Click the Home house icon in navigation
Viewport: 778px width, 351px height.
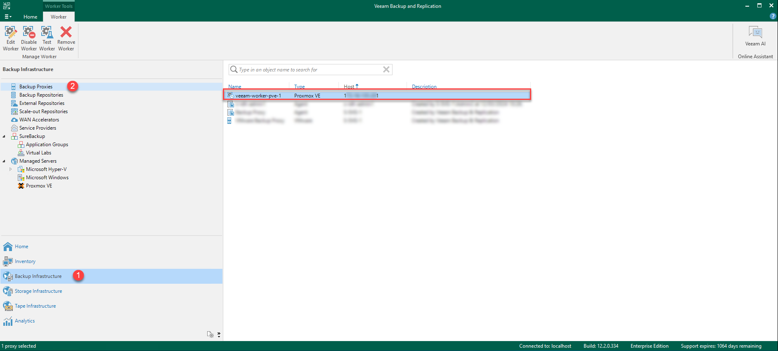(x=8, y=247)
